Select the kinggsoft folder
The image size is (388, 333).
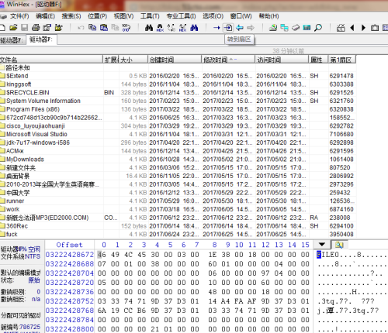point(19,84)
